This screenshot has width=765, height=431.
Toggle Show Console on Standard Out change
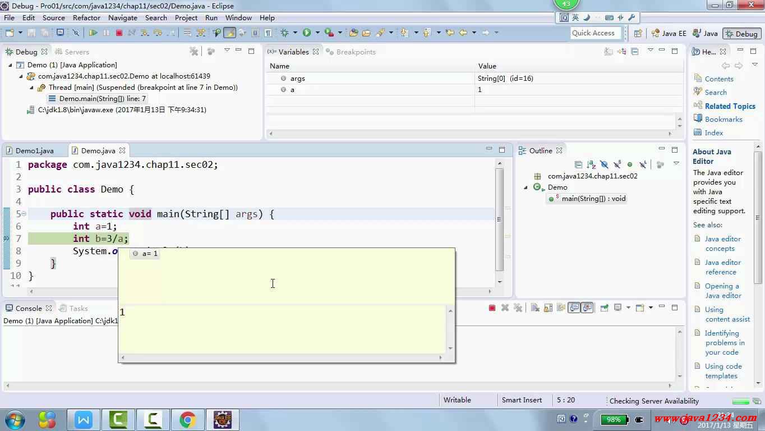click(574, 308)
